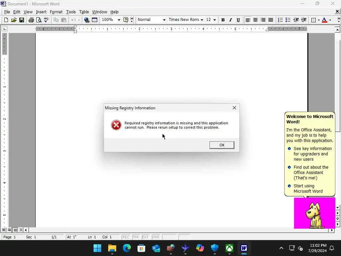
Task: Expand more standard toolbar buttons chevron
Action: (x=132, y=20)
